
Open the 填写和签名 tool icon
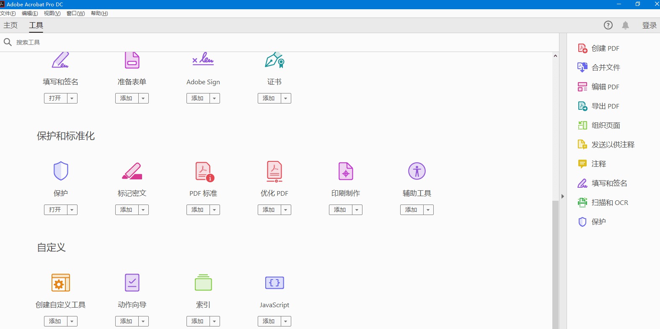pyautogui.click(x=60, y=60)
